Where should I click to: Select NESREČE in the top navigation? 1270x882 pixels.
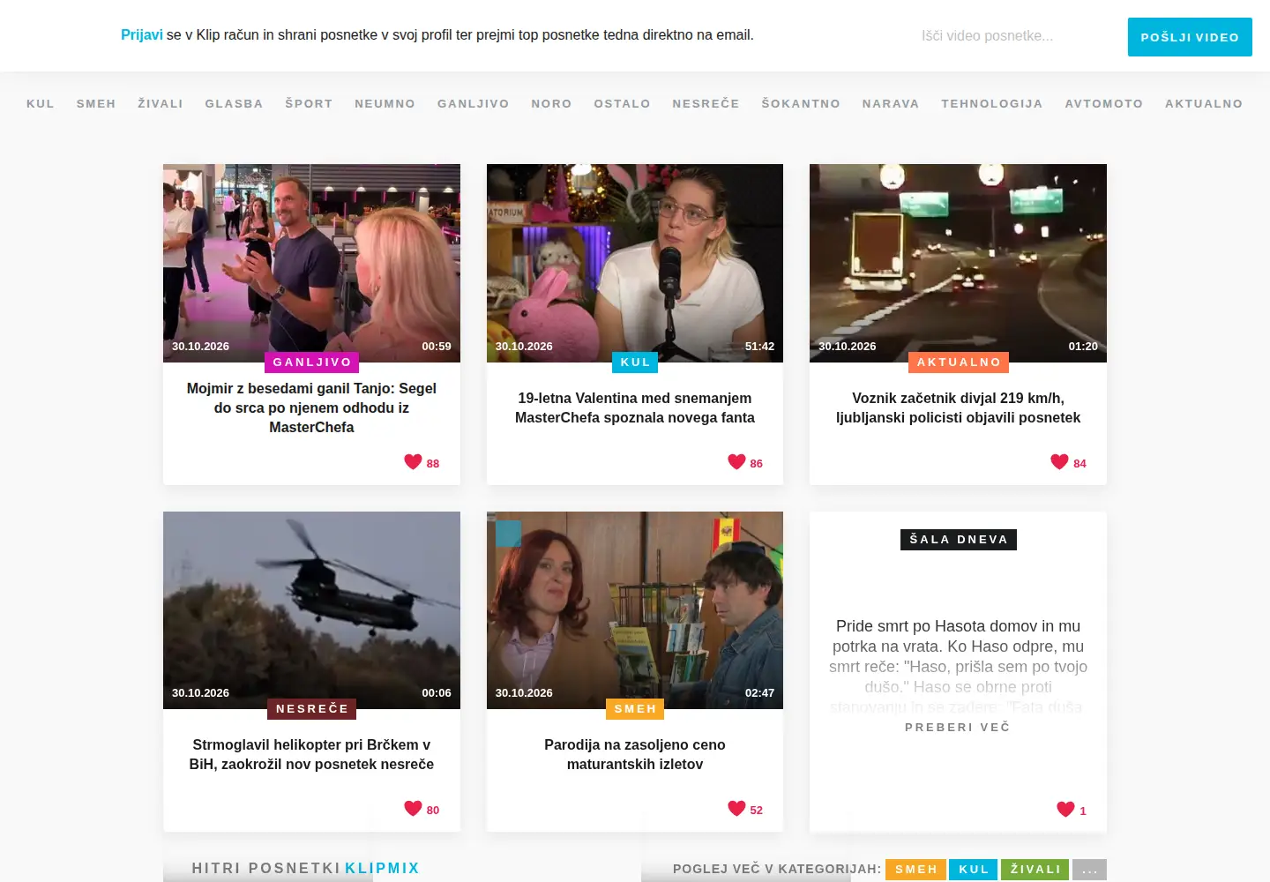[x=706, y=103]
